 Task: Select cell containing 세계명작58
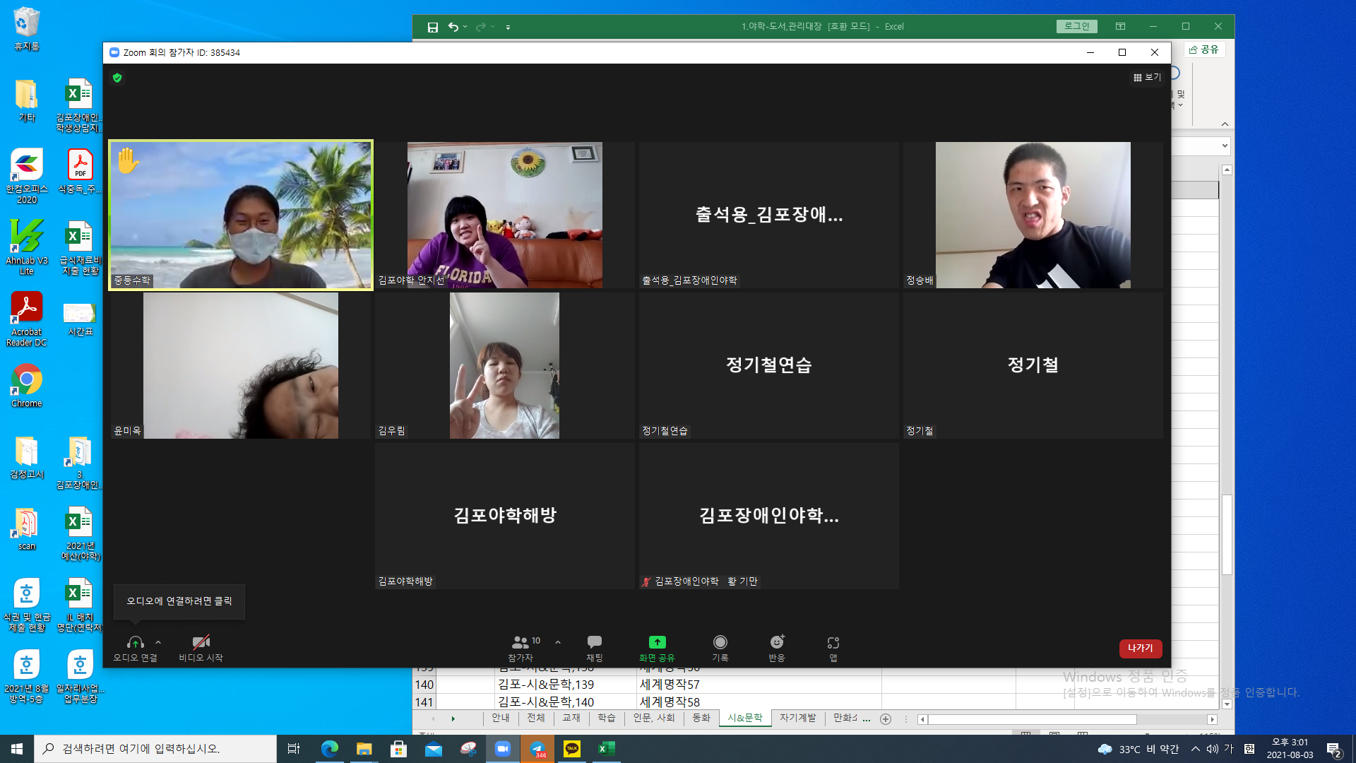tap(759, 702)
